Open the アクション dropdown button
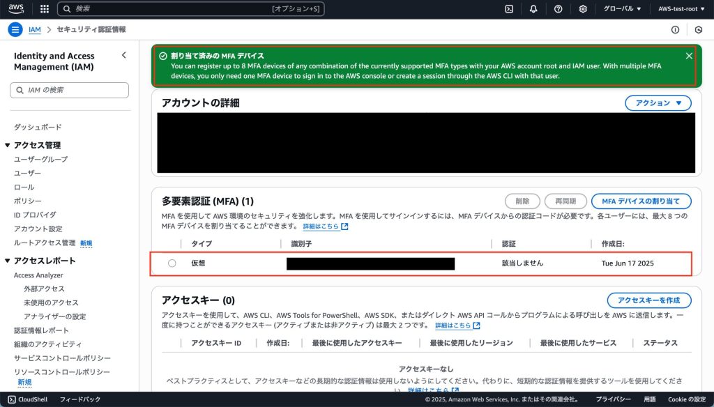Screen dimensions: 714x407 [658, 103]
